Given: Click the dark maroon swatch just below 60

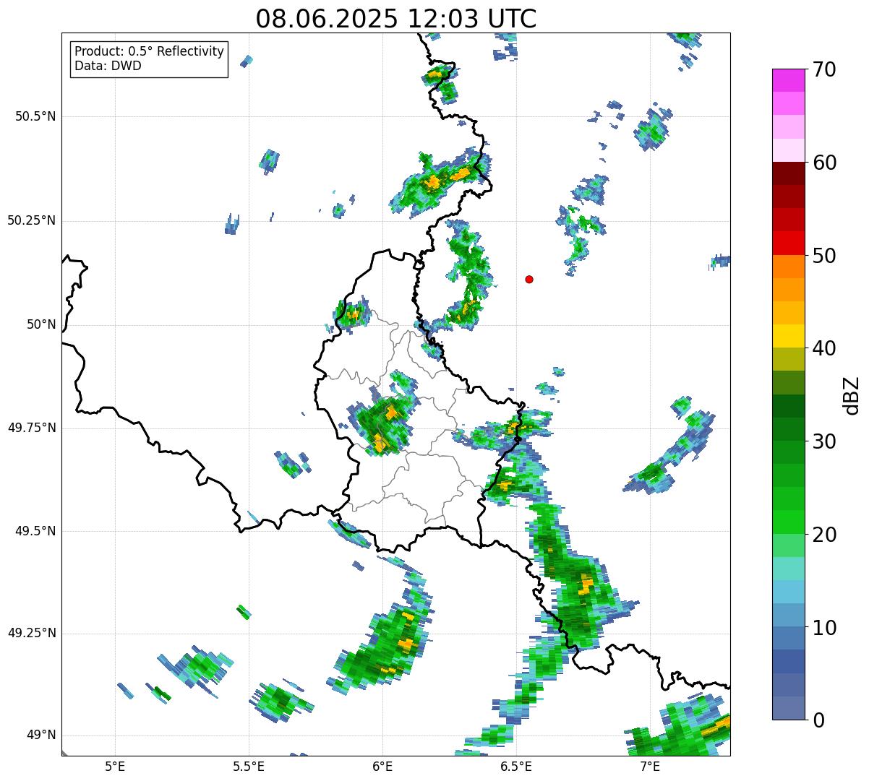Looking at the screenshot, I should click(x=789, y=173).
